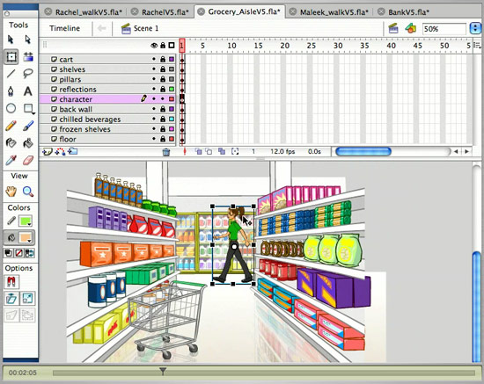This screenshot has height=384, width=484.
Task: Insert a new layer
Action: (x=47, y=152)
